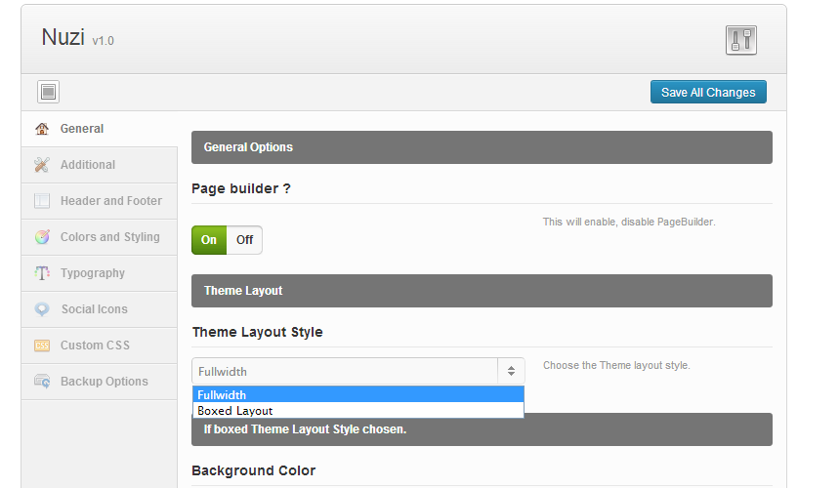Choose Fullwidth from the layout list
Screen dimensions: 840x488
357,395
